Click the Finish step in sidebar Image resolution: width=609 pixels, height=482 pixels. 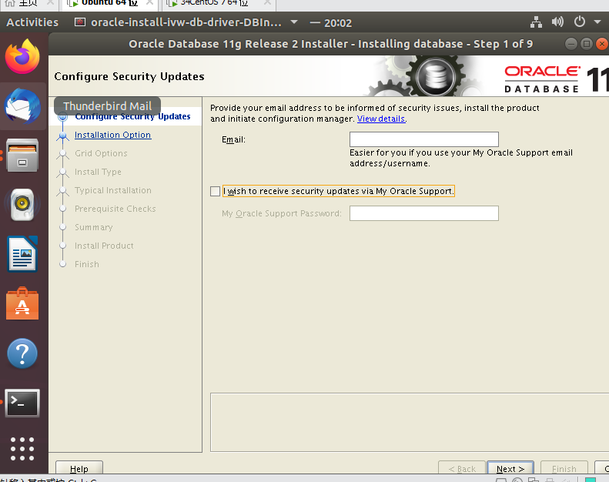(x=86, y=264)
